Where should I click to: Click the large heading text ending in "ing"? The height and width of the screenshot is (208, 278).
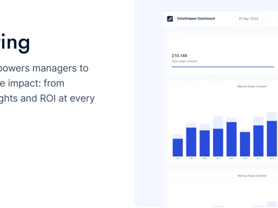pyautogui.click(x=15, y=42)
